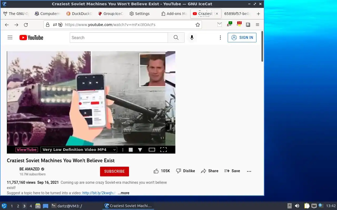Viewport: 337px width, 210px height.
Task: Go back to the previous page
Action: pyautogui.click(x=7, y=25)
